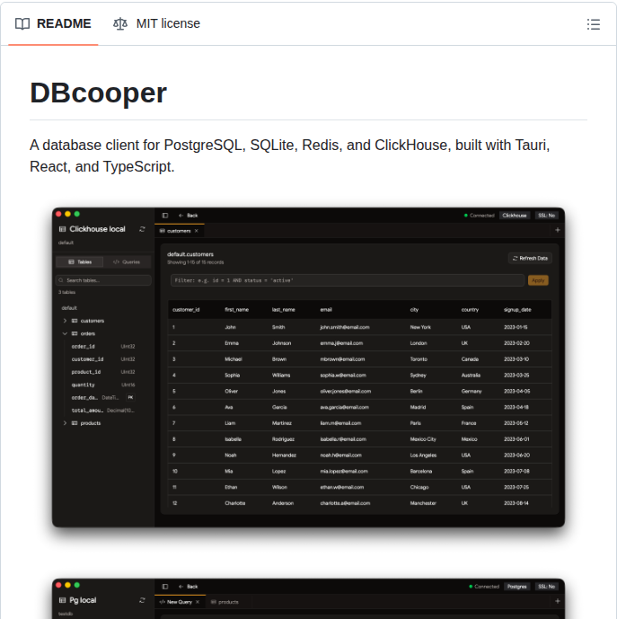Toggle sidebar icon in Pg local screenshot
Viewport: 617px width, 619px height.
[165, 587]
